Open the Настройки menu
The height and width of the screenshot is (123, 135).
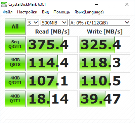(27, 12)
